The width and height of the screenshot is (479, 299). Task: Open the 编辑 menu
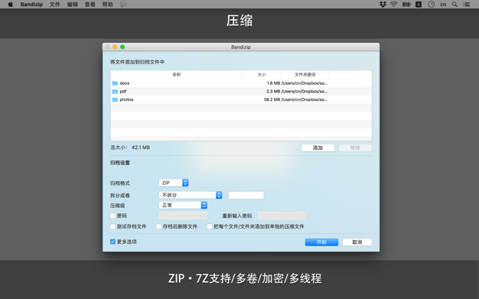click(73, 5)
